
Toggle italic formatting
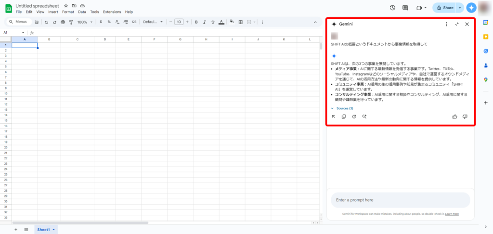coord(204,22)
